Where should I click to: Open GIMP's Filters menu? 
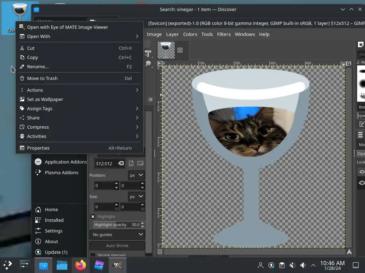point(224,34)
